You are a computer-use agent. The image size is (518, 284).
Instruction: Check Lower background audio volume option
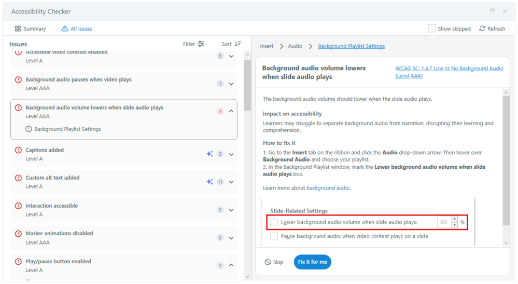tap(274, 222)
